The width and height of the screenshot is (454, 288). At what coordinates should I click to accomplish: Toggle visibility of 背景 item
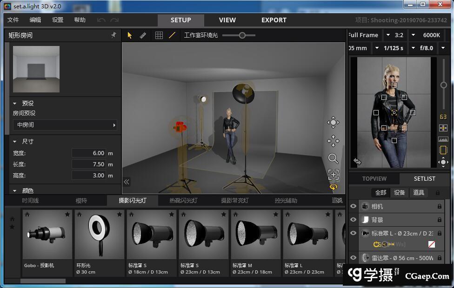coord(354,220)
